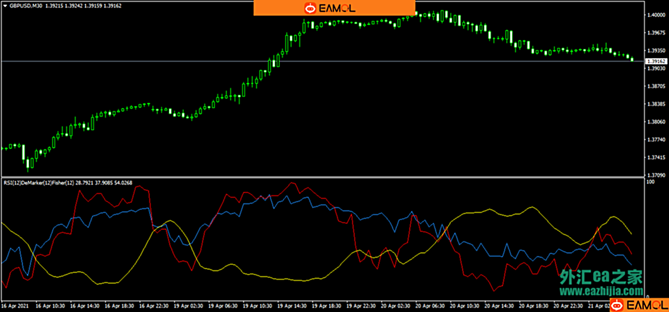Select the 19 Apr 02:30 time label
Screen dimensions: 669x312
[189, 305]
